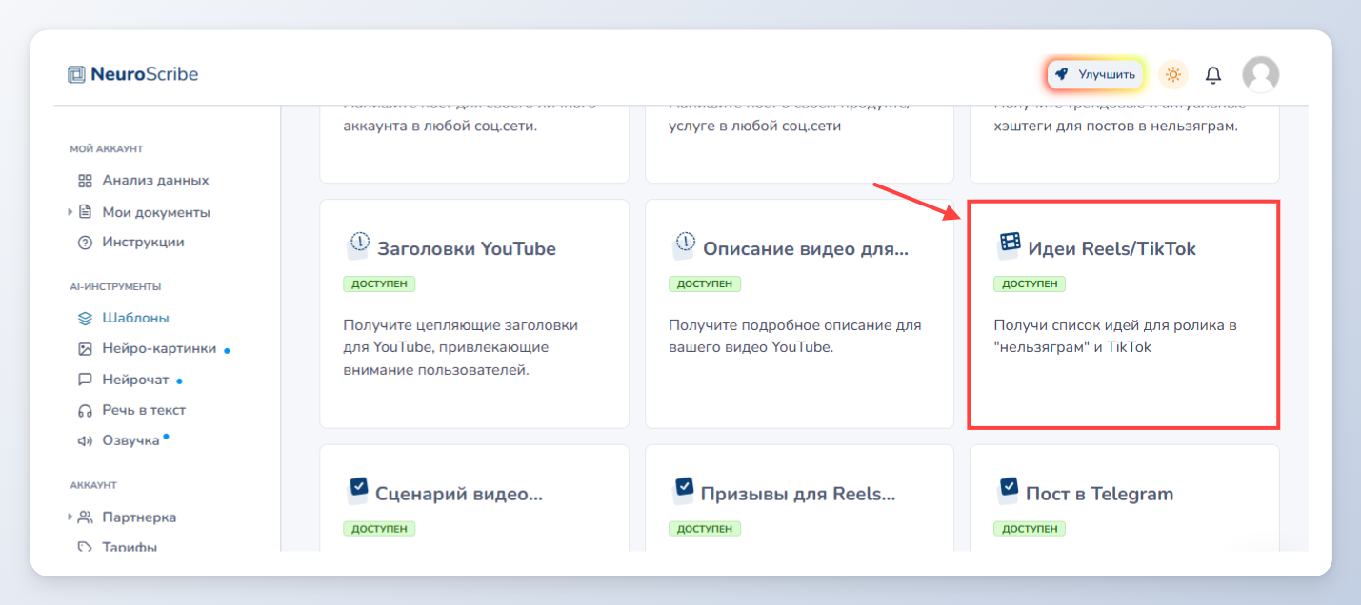This screenshot has height=605, width=1361.
Task: Click the Идеи Reels/TikTok film icon
Action: [1009, 245]
